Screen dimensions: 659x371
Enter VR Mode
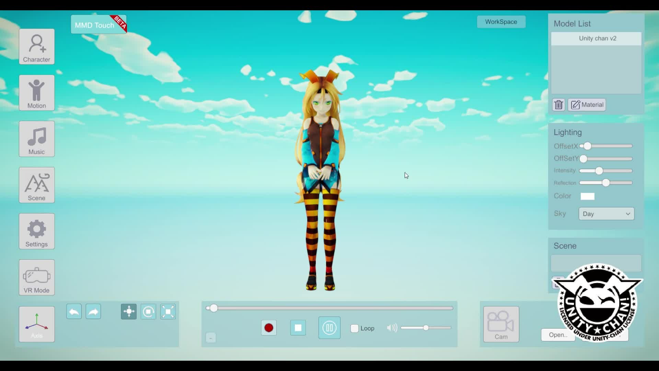click(37, 278)
